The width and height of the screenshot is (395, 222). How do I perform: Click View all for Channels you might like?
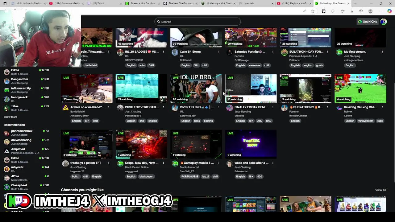tap(380, 190)
